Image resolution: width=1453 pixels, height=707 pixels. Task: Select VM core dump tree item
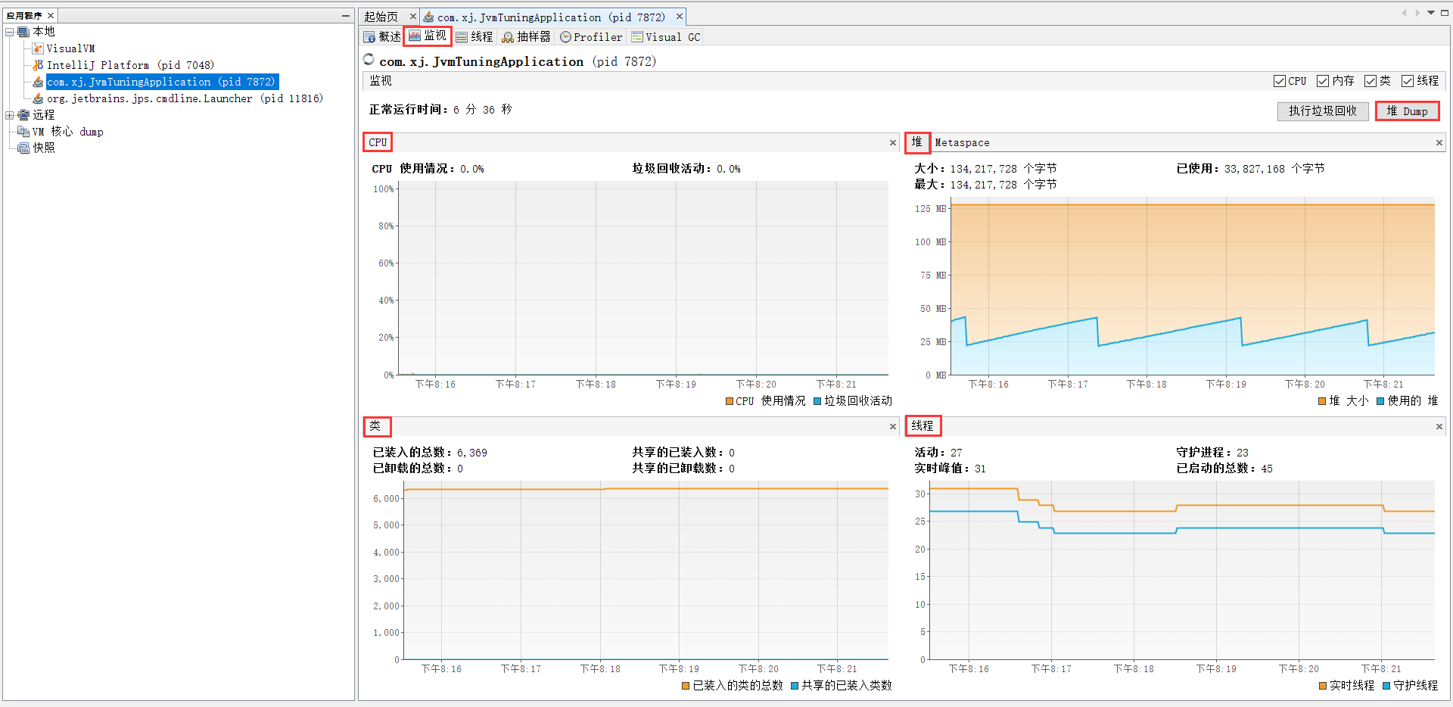[x=68, y=132]
